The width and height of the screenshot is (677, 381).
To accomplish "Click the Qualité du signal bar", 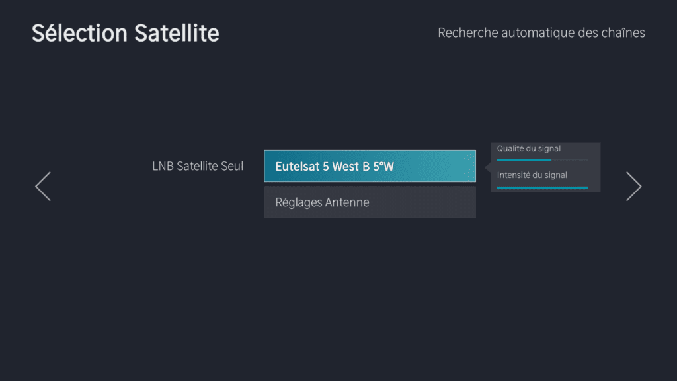I will 542,160.
